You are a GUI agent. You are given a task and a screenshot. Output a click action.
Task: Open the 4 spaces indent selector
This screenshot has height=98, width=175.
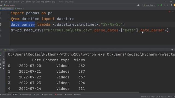164,97
